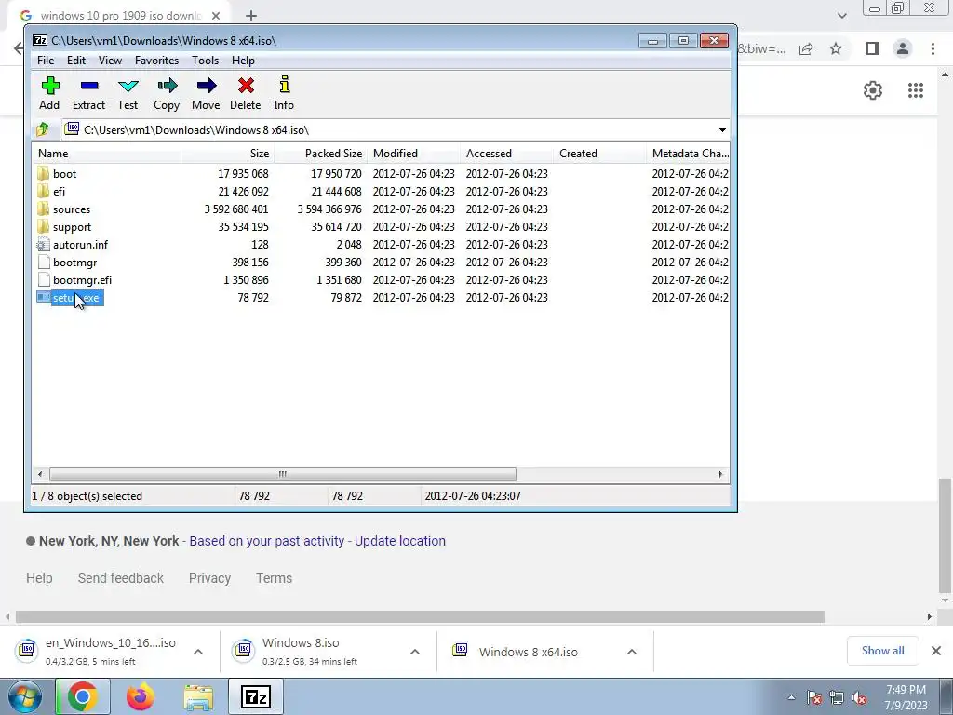Open the Windows Start button
953x715 pixels.
click(x=24, y=696)
